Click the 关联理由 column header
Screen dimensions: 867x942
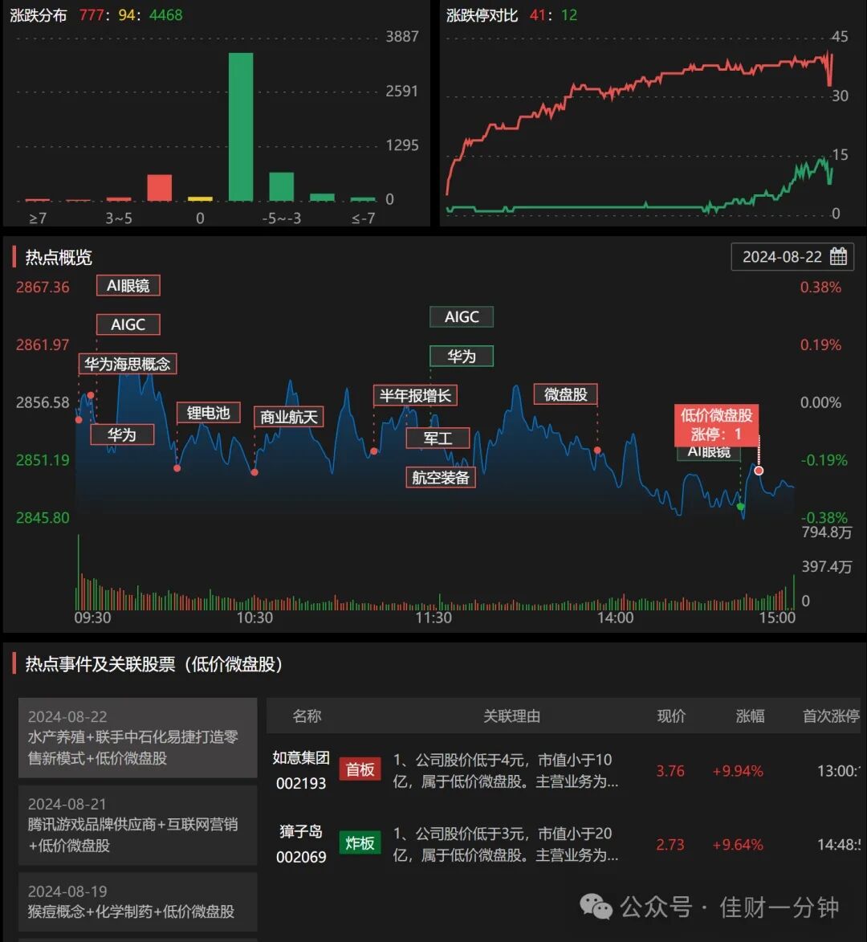[511, 716]
